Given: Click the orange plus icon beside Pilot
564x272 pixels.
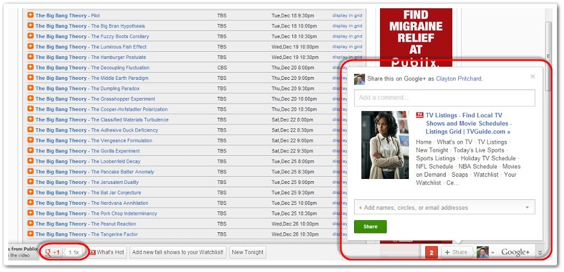Looking at the screenshot, I should [x=31, y=15].
